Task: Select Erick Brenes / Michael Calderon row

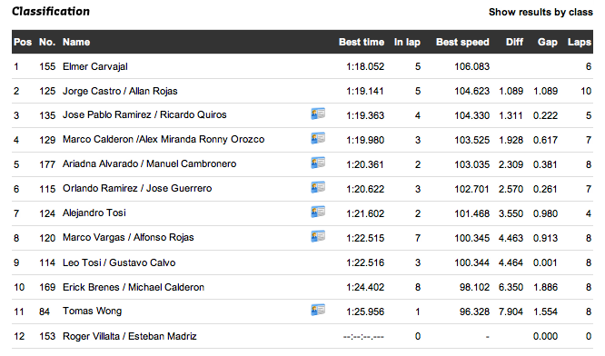Action: point(302,287)
